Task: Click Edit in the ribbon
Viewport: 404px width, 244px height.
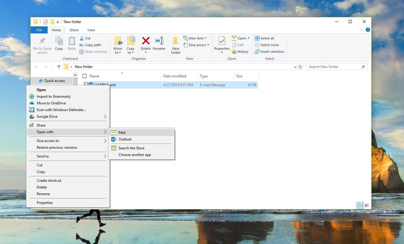Action: (238, 45)
